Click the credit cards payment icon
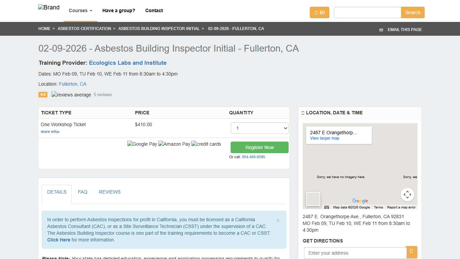Viewport: 460px width, 259px height. pos(206,144)
